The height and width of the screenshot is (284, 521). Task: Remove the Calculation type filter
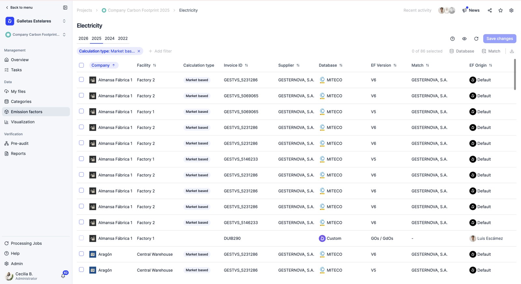coord(139,51)
